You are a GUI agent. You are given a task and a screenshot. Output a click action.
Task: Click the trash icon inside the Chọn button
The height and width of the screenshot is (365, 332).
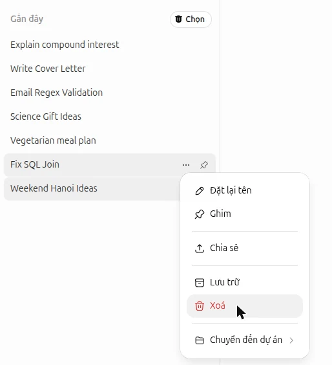[178, 19]
